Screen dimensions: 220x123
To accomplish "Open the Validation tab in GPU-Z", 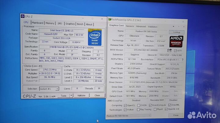I will 153,27.
